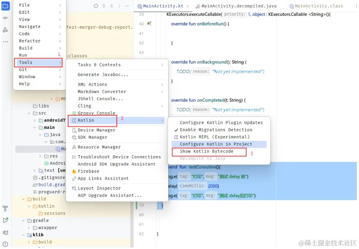Expand the wrapper folder
The image size is (359, 249).
coord(29,228)
